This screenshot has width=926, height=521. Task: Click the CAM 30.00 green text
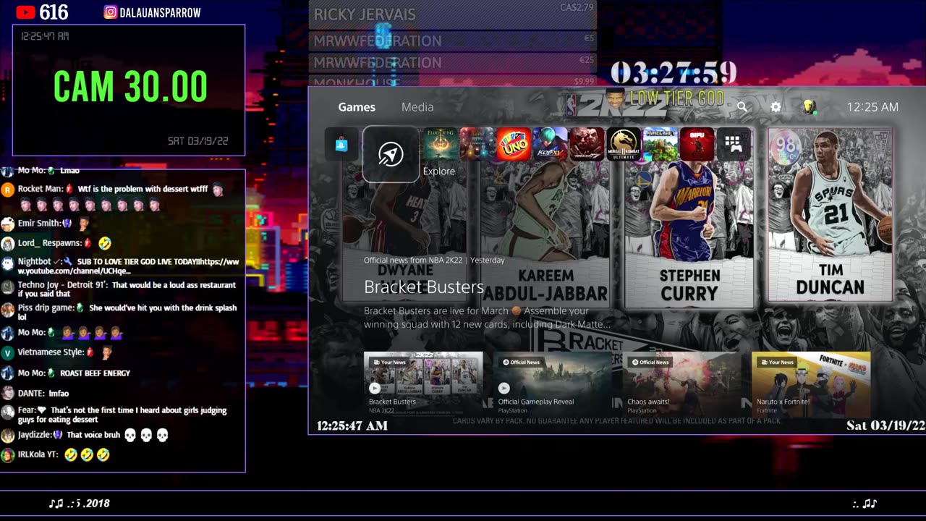tap(130, 87)
